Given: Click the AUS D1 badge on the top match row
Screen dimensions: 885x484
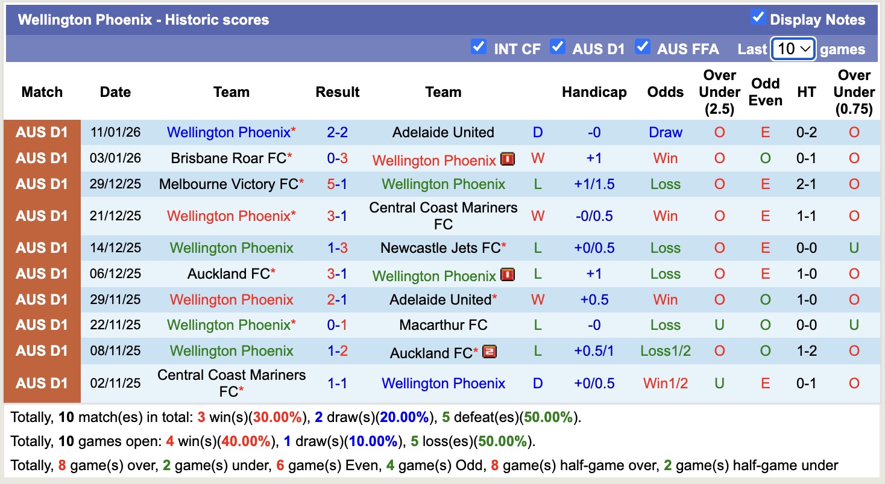Looking at the screenshot, I should pos(42,132).
